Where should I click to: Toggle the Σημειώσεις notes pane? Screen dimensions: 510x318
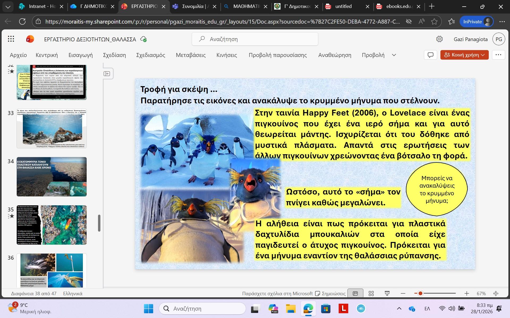click(x=330, y=293)
